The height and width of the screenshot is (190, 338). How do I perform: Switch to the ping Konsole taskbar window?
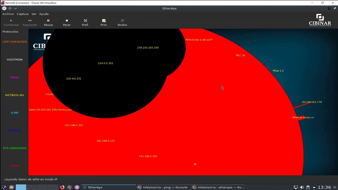163,187
